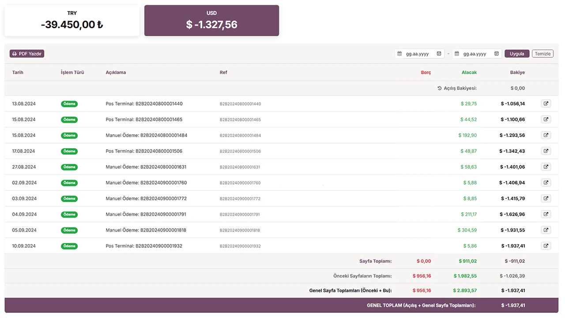Focus the start date gg.aa.yyyy input
This screenshot has width=565, height=318.
419,54
